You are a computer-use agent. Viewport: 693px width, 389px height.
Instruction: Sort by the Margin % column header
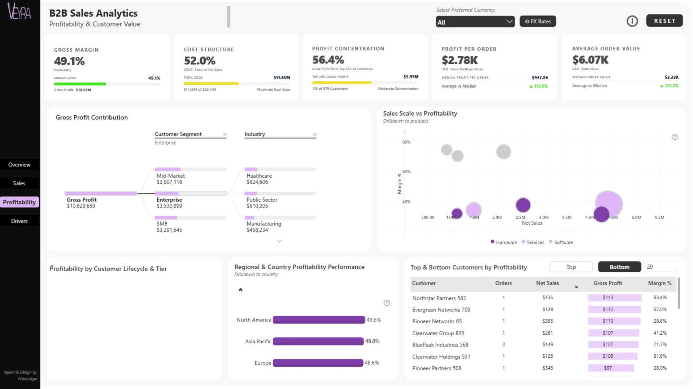point(660,283)
